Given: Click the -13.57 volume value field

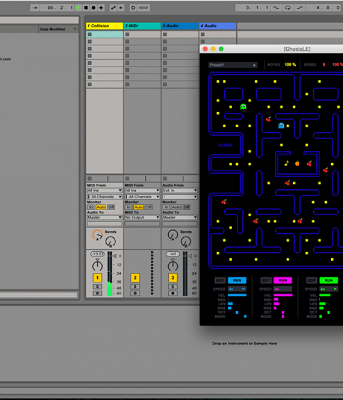Looking at the screenshot, I should pos(97,254).
